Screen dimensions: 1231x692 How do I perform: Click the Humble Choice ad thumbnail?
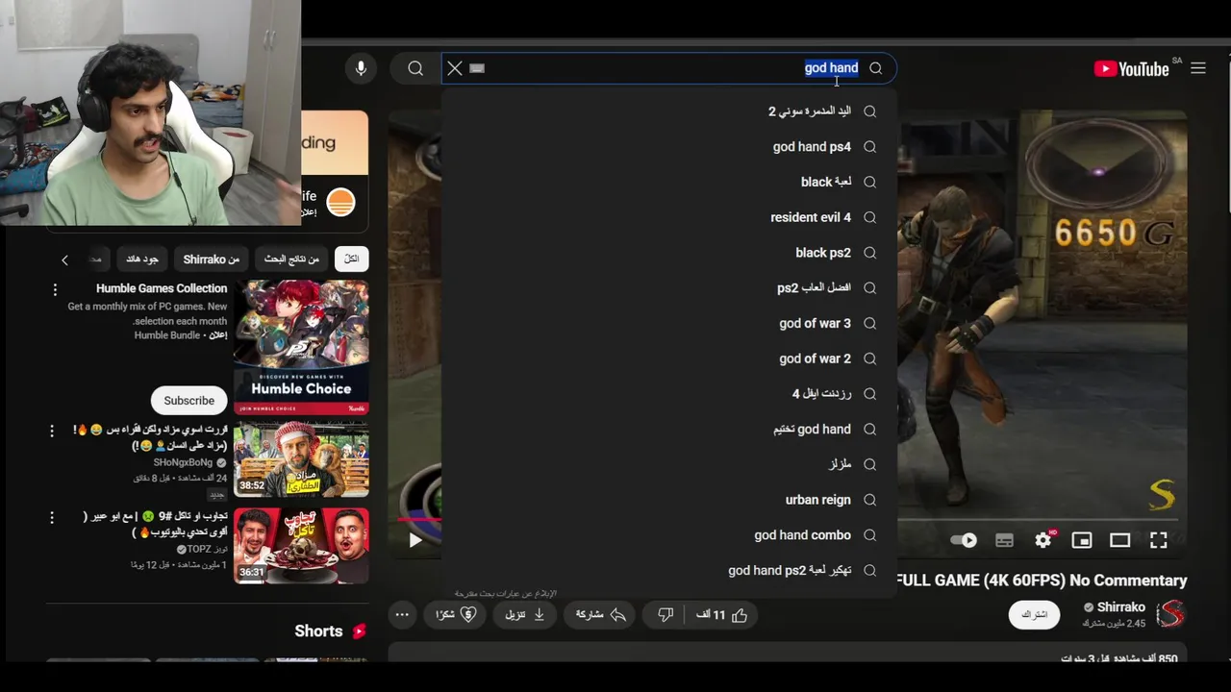(x=301, y=347)
